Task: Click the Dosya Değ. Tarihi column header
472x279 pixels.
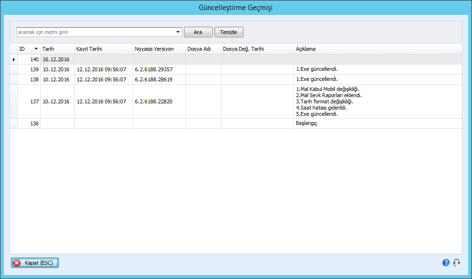Action: point(257,49)
